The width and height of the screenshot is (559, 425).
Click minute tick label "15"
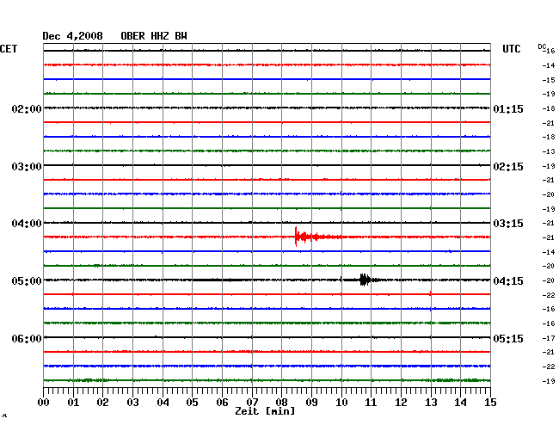point(490,403)
